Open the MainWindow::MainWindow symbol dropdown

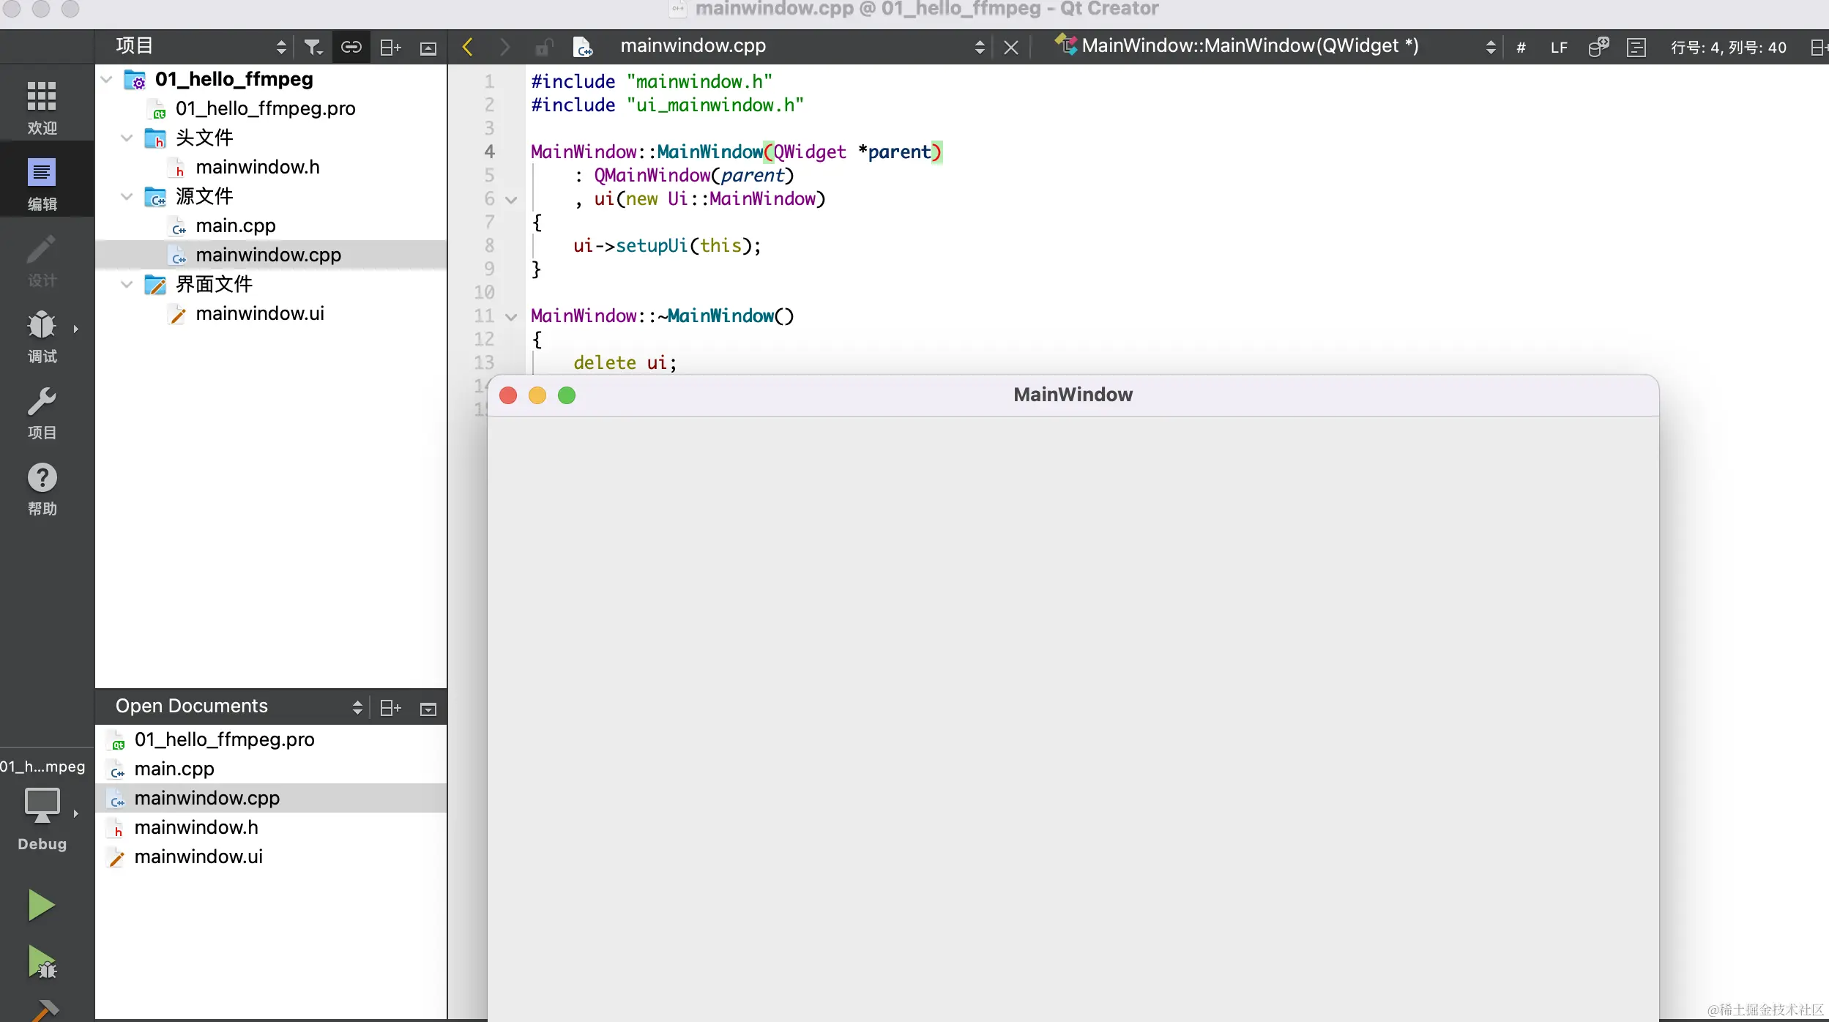[x=1491, y=48]
